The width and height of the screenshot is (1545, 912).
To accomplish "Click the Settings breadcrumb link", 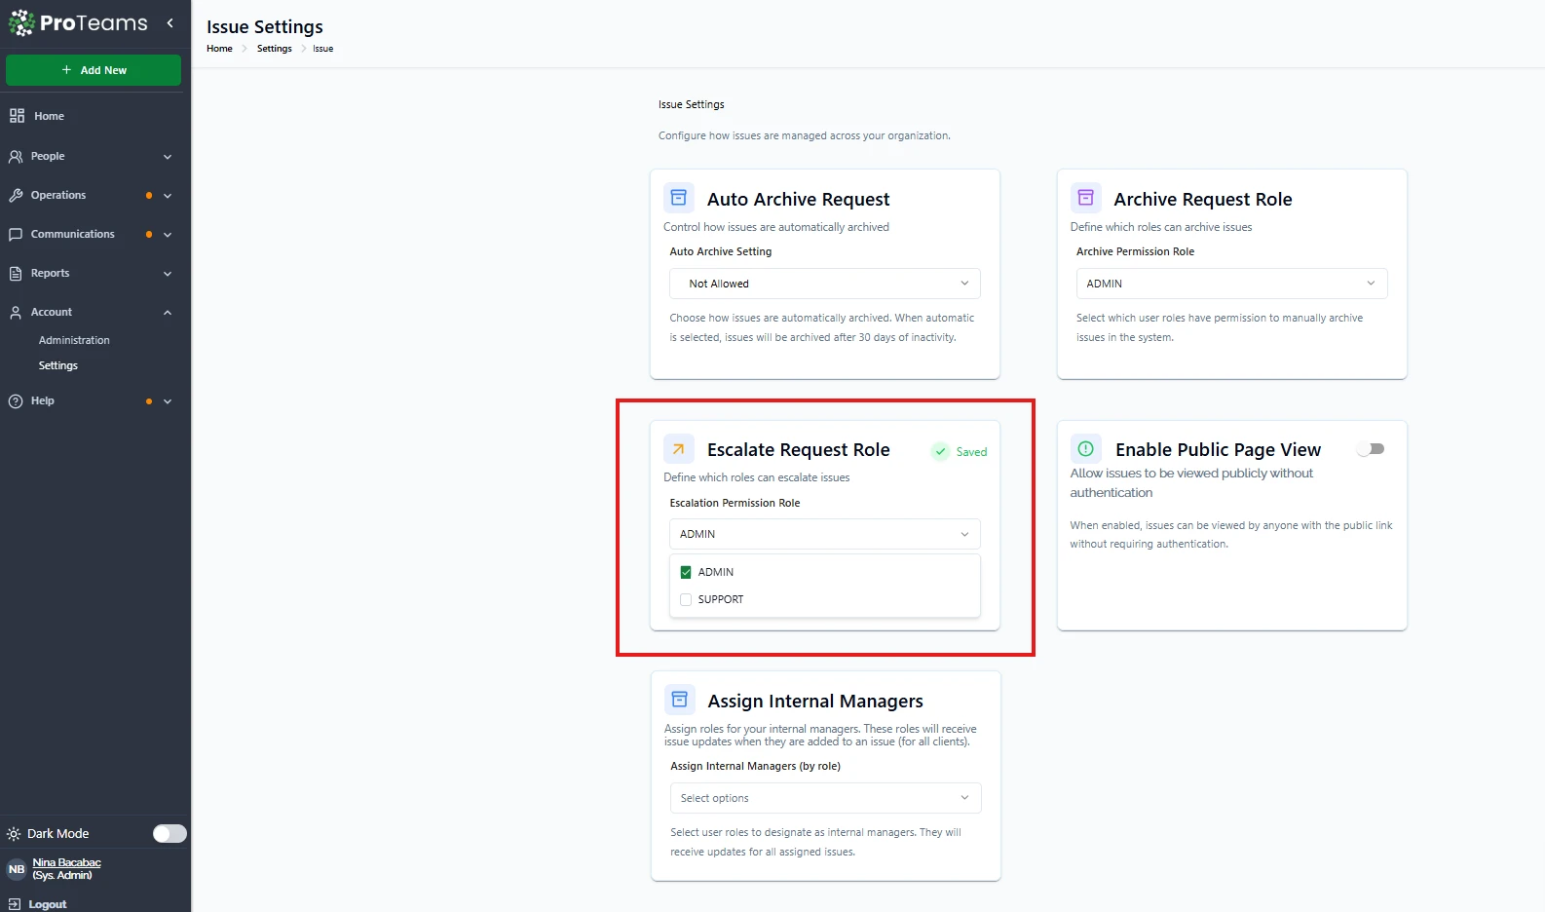I will 274,49.
